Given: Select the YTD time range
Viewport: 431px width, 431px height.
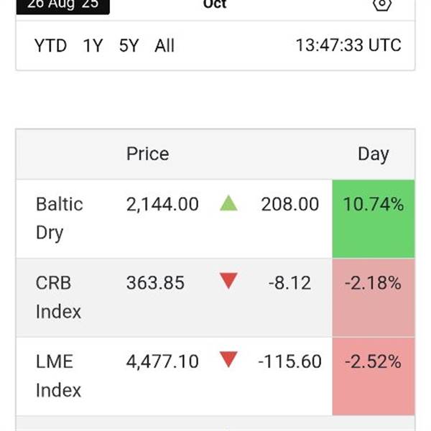Looking at the screenshot, I should pos(50,46).
